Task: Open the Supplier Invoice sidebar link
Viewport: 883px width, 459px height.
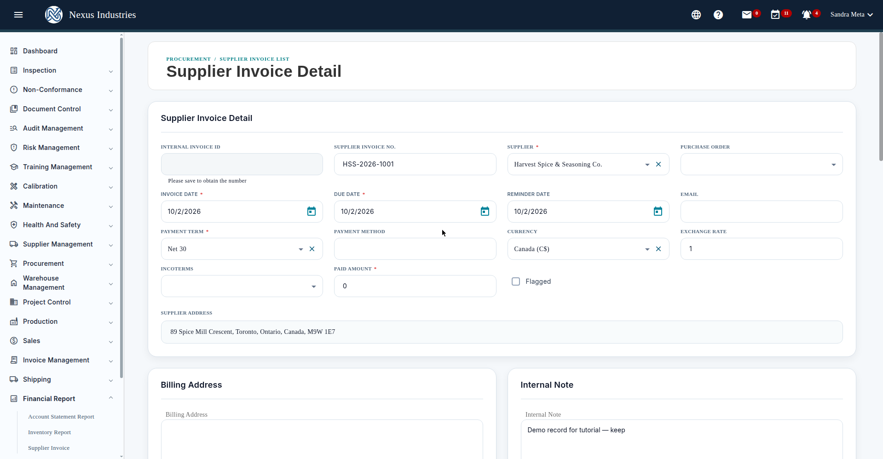Action: [x=49, y=448]
